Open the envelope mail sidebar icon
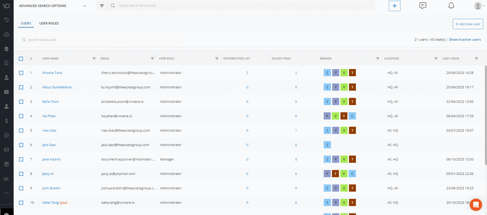The height and width of the screenshot is (215, 487). click(6, 149)
